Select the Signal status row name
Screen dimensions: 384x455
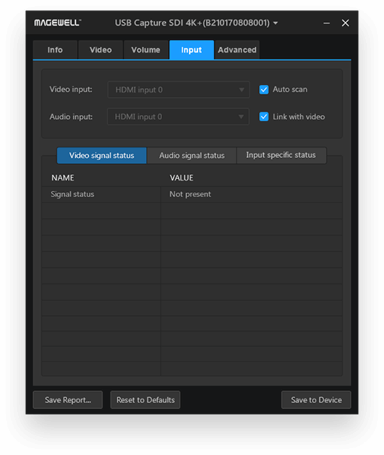tap(73, 194)
